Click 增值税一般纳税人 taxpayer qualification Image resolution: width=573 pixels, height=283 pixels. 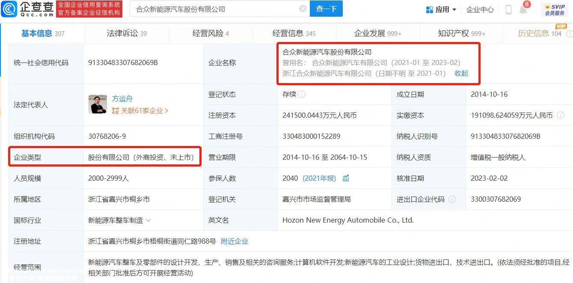(498, 157)
